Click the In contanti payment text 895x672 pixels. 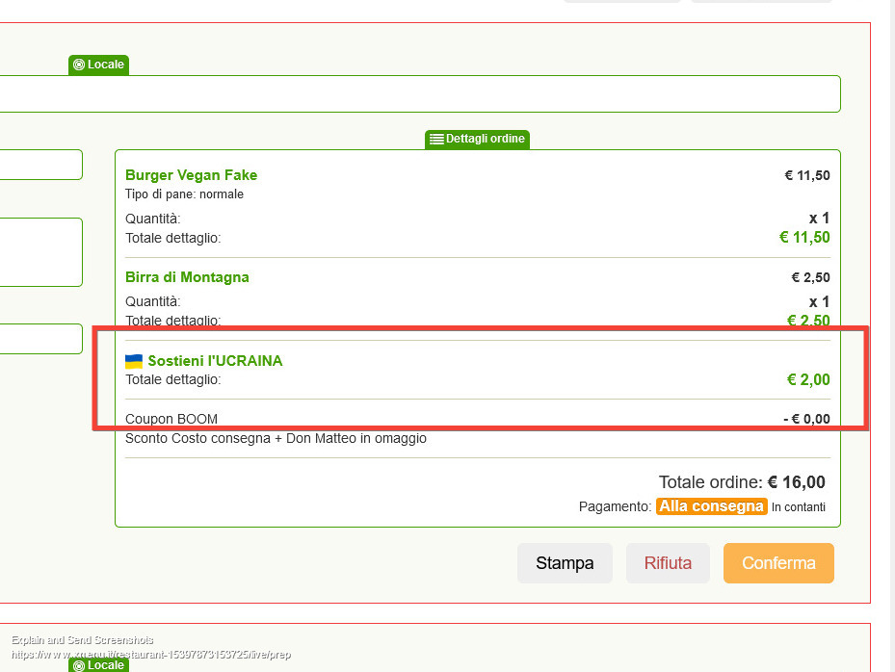(x=798, y=507)
